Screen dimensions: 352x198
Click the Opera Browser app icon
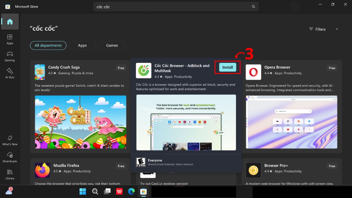coord(253,72)
